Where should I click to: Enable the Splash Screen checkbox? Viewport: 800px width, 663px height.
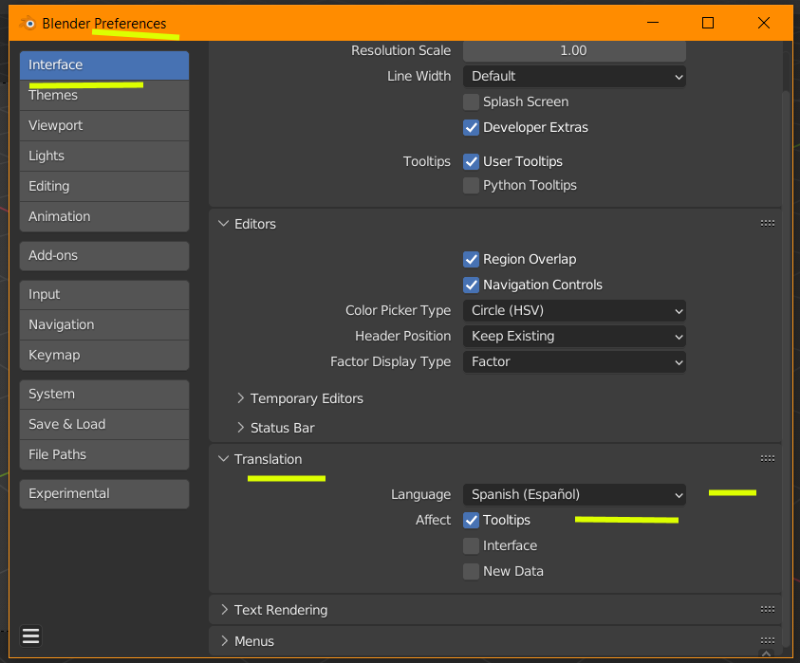tap(472, 101)
